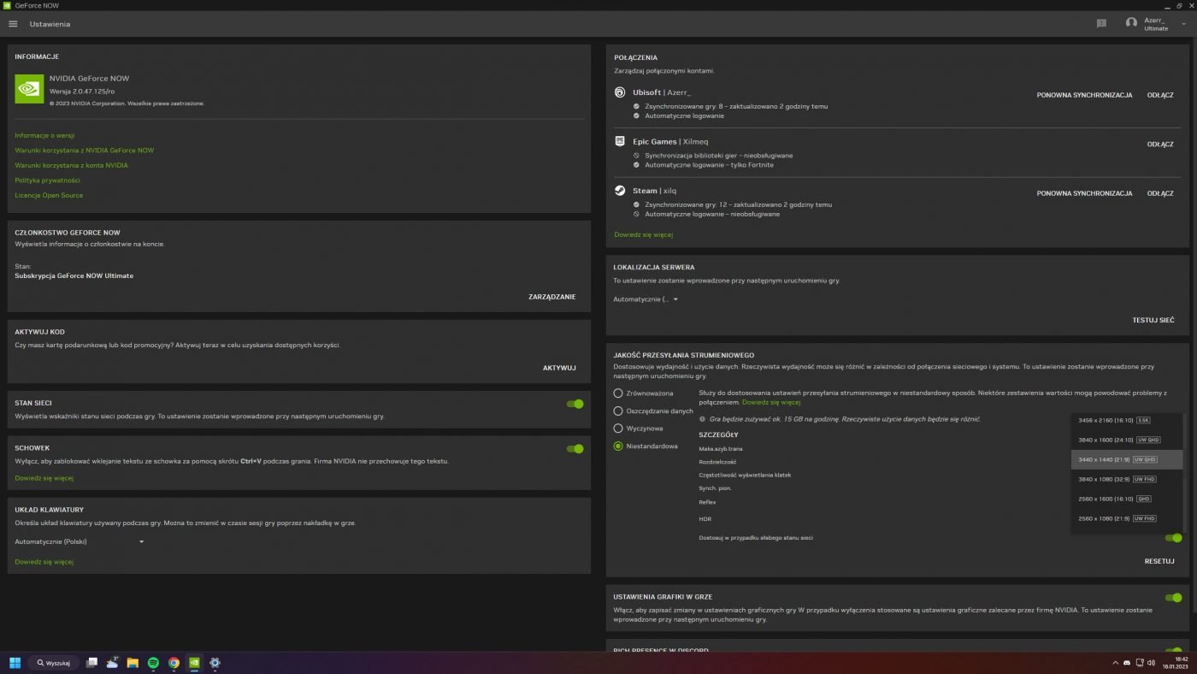Toggle the Stan sieci switch

(x=575, y=404)
